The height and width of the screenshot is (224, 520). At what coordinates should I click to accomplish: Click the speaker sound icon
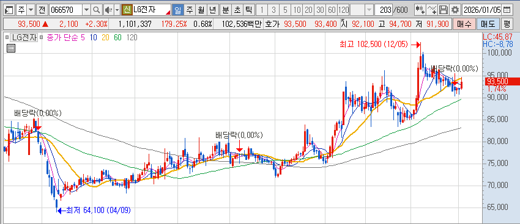108,10
